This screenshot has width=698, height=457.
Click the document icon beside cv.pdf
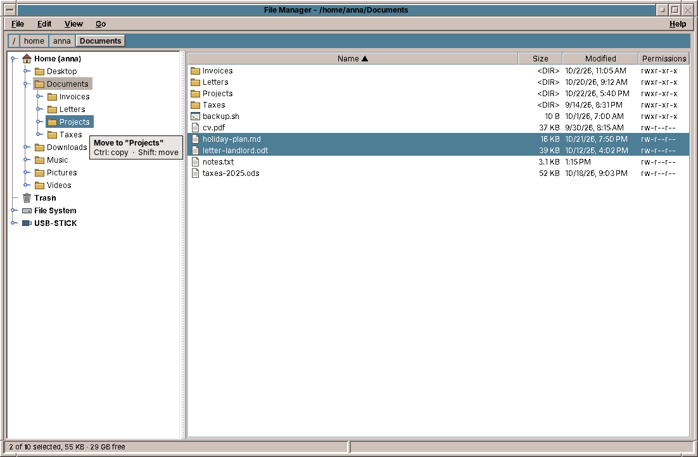[195, 128]
